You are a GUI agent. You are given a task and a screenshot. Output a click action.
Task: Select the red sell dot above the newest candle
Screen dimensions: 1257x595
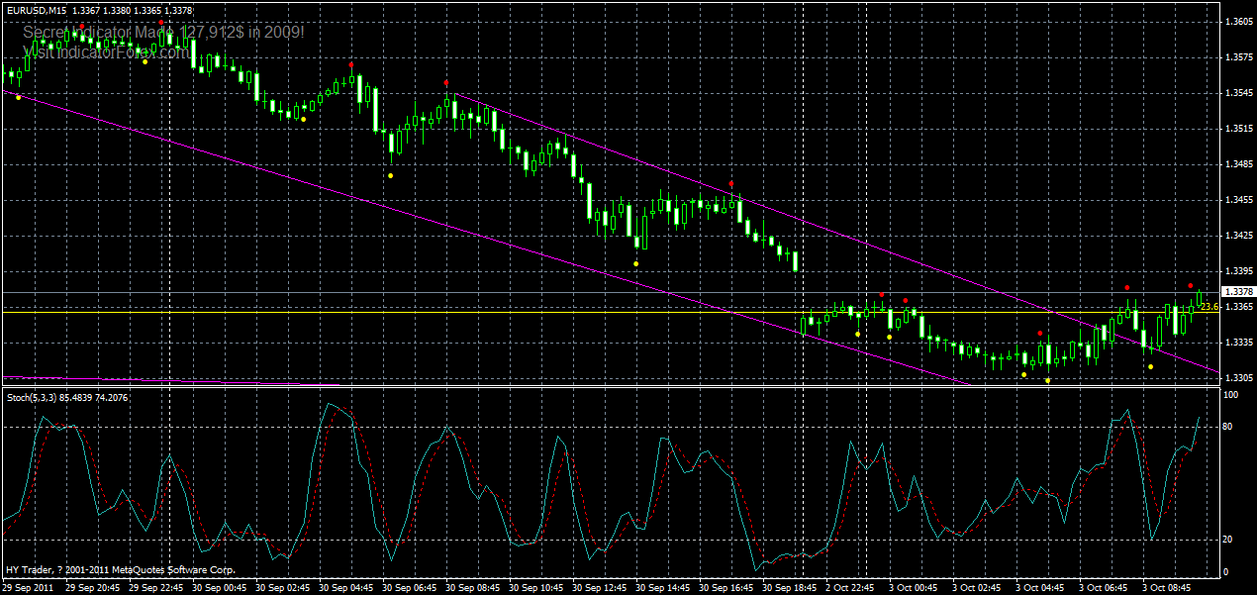1191,286
